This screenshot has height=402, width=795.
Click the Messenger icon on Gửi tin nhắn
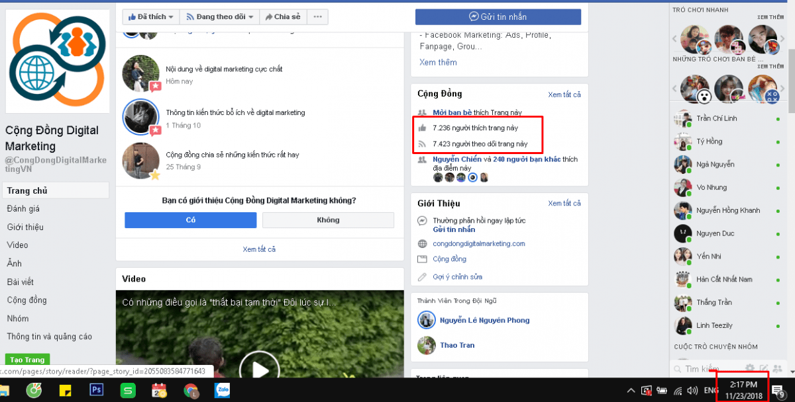pos(474,17)
